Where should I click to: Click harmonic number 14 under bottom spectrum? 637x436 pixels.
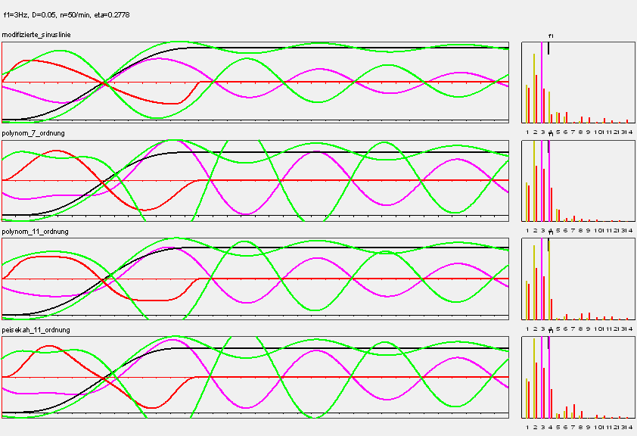629,426
